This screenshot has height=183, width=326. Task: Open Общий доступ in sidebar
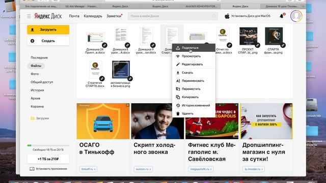coord(42,82)
